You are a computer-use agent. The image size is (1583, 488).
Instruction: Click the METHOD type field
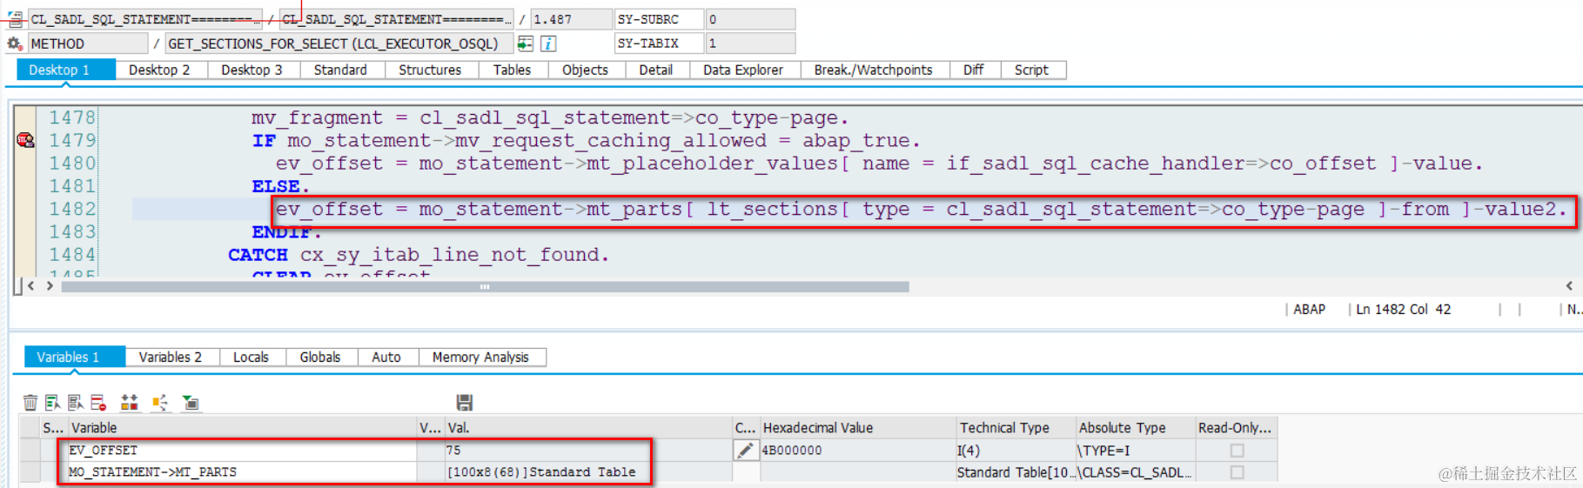[90, 43]
